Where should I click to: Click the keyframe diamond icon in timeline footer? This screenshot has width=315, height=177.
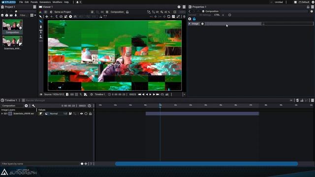82,164
